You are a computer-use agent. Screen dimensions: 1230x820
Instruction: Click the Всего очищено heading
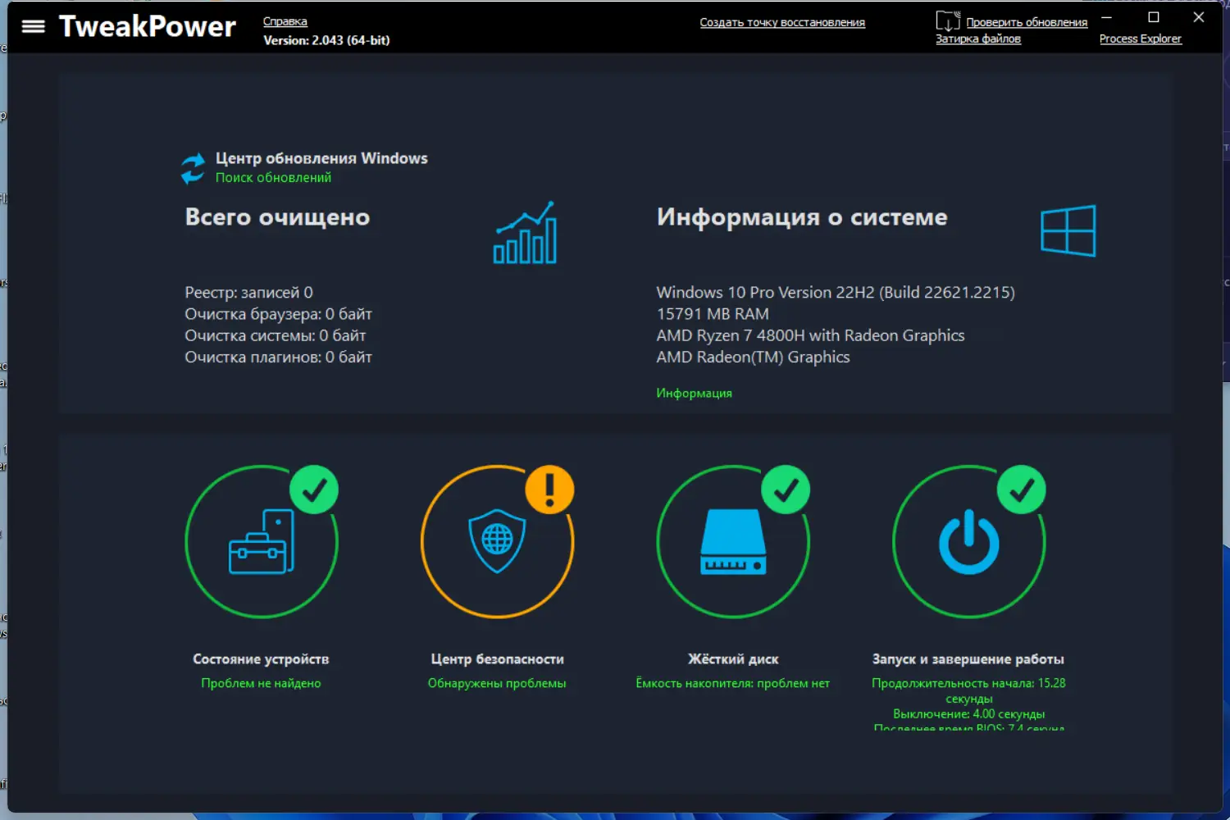(x=277, y=217)
